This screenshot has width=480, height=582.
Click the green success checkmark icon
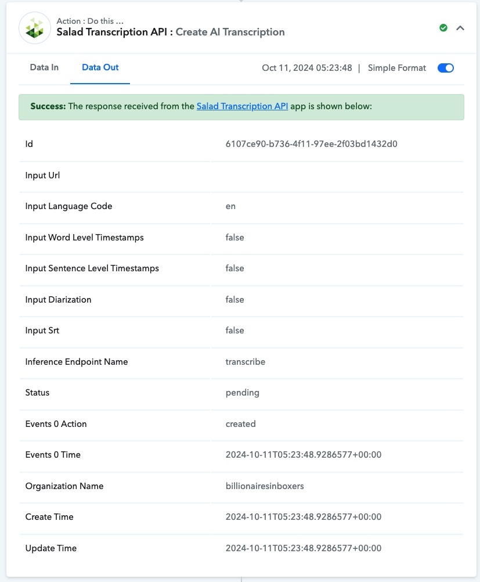pyautogui.click(x=443, y=28)
